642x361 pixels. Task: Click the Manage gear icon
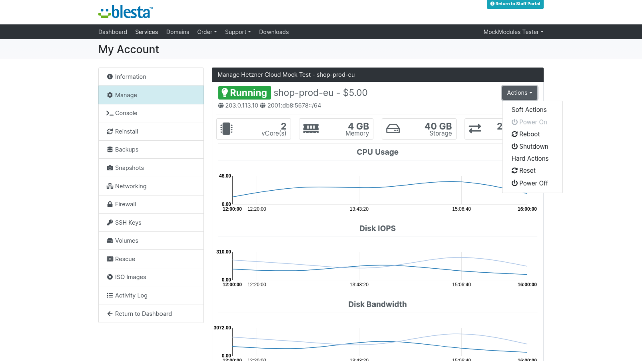coord(110,95)
